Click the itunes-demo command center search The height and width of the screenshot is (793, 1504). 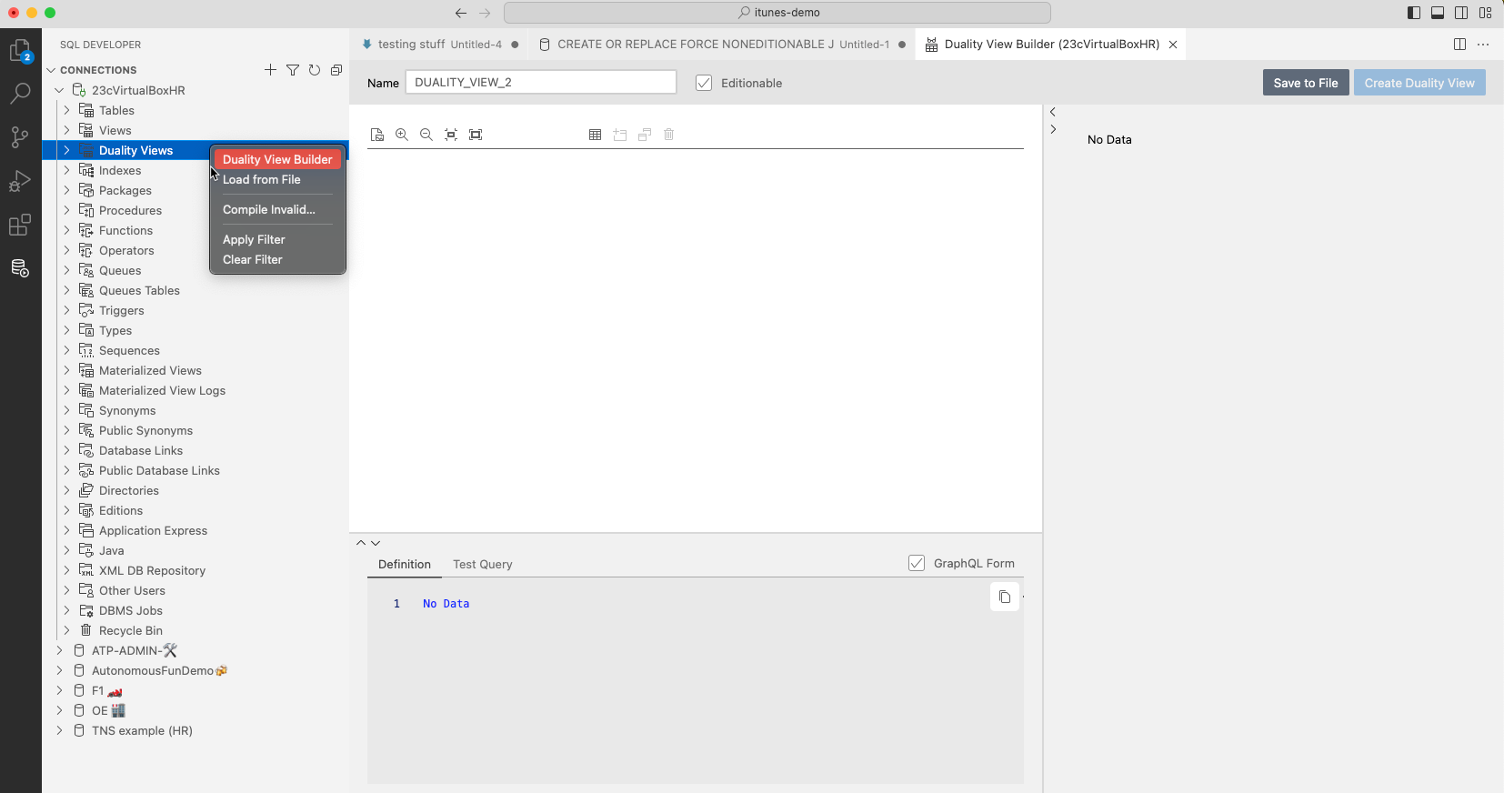click(x=777, y=13)
